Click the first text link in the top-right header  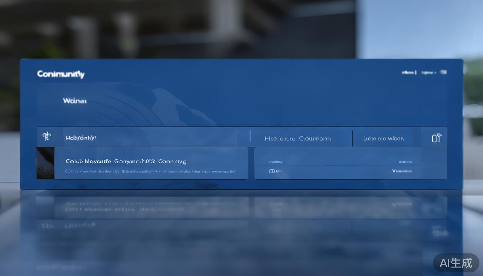[x=408, y=73]
